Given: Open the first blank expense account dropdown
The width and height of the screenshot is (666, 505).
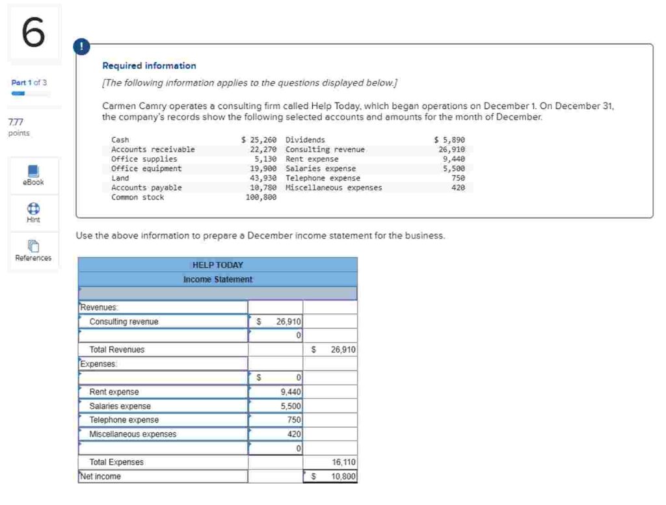Looking at the screenshot, I should coord(163,378).
